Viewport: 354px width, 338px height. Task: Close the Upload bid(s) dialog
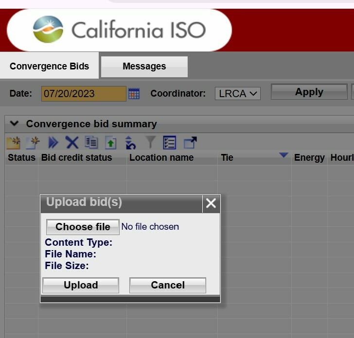point(211,203)
